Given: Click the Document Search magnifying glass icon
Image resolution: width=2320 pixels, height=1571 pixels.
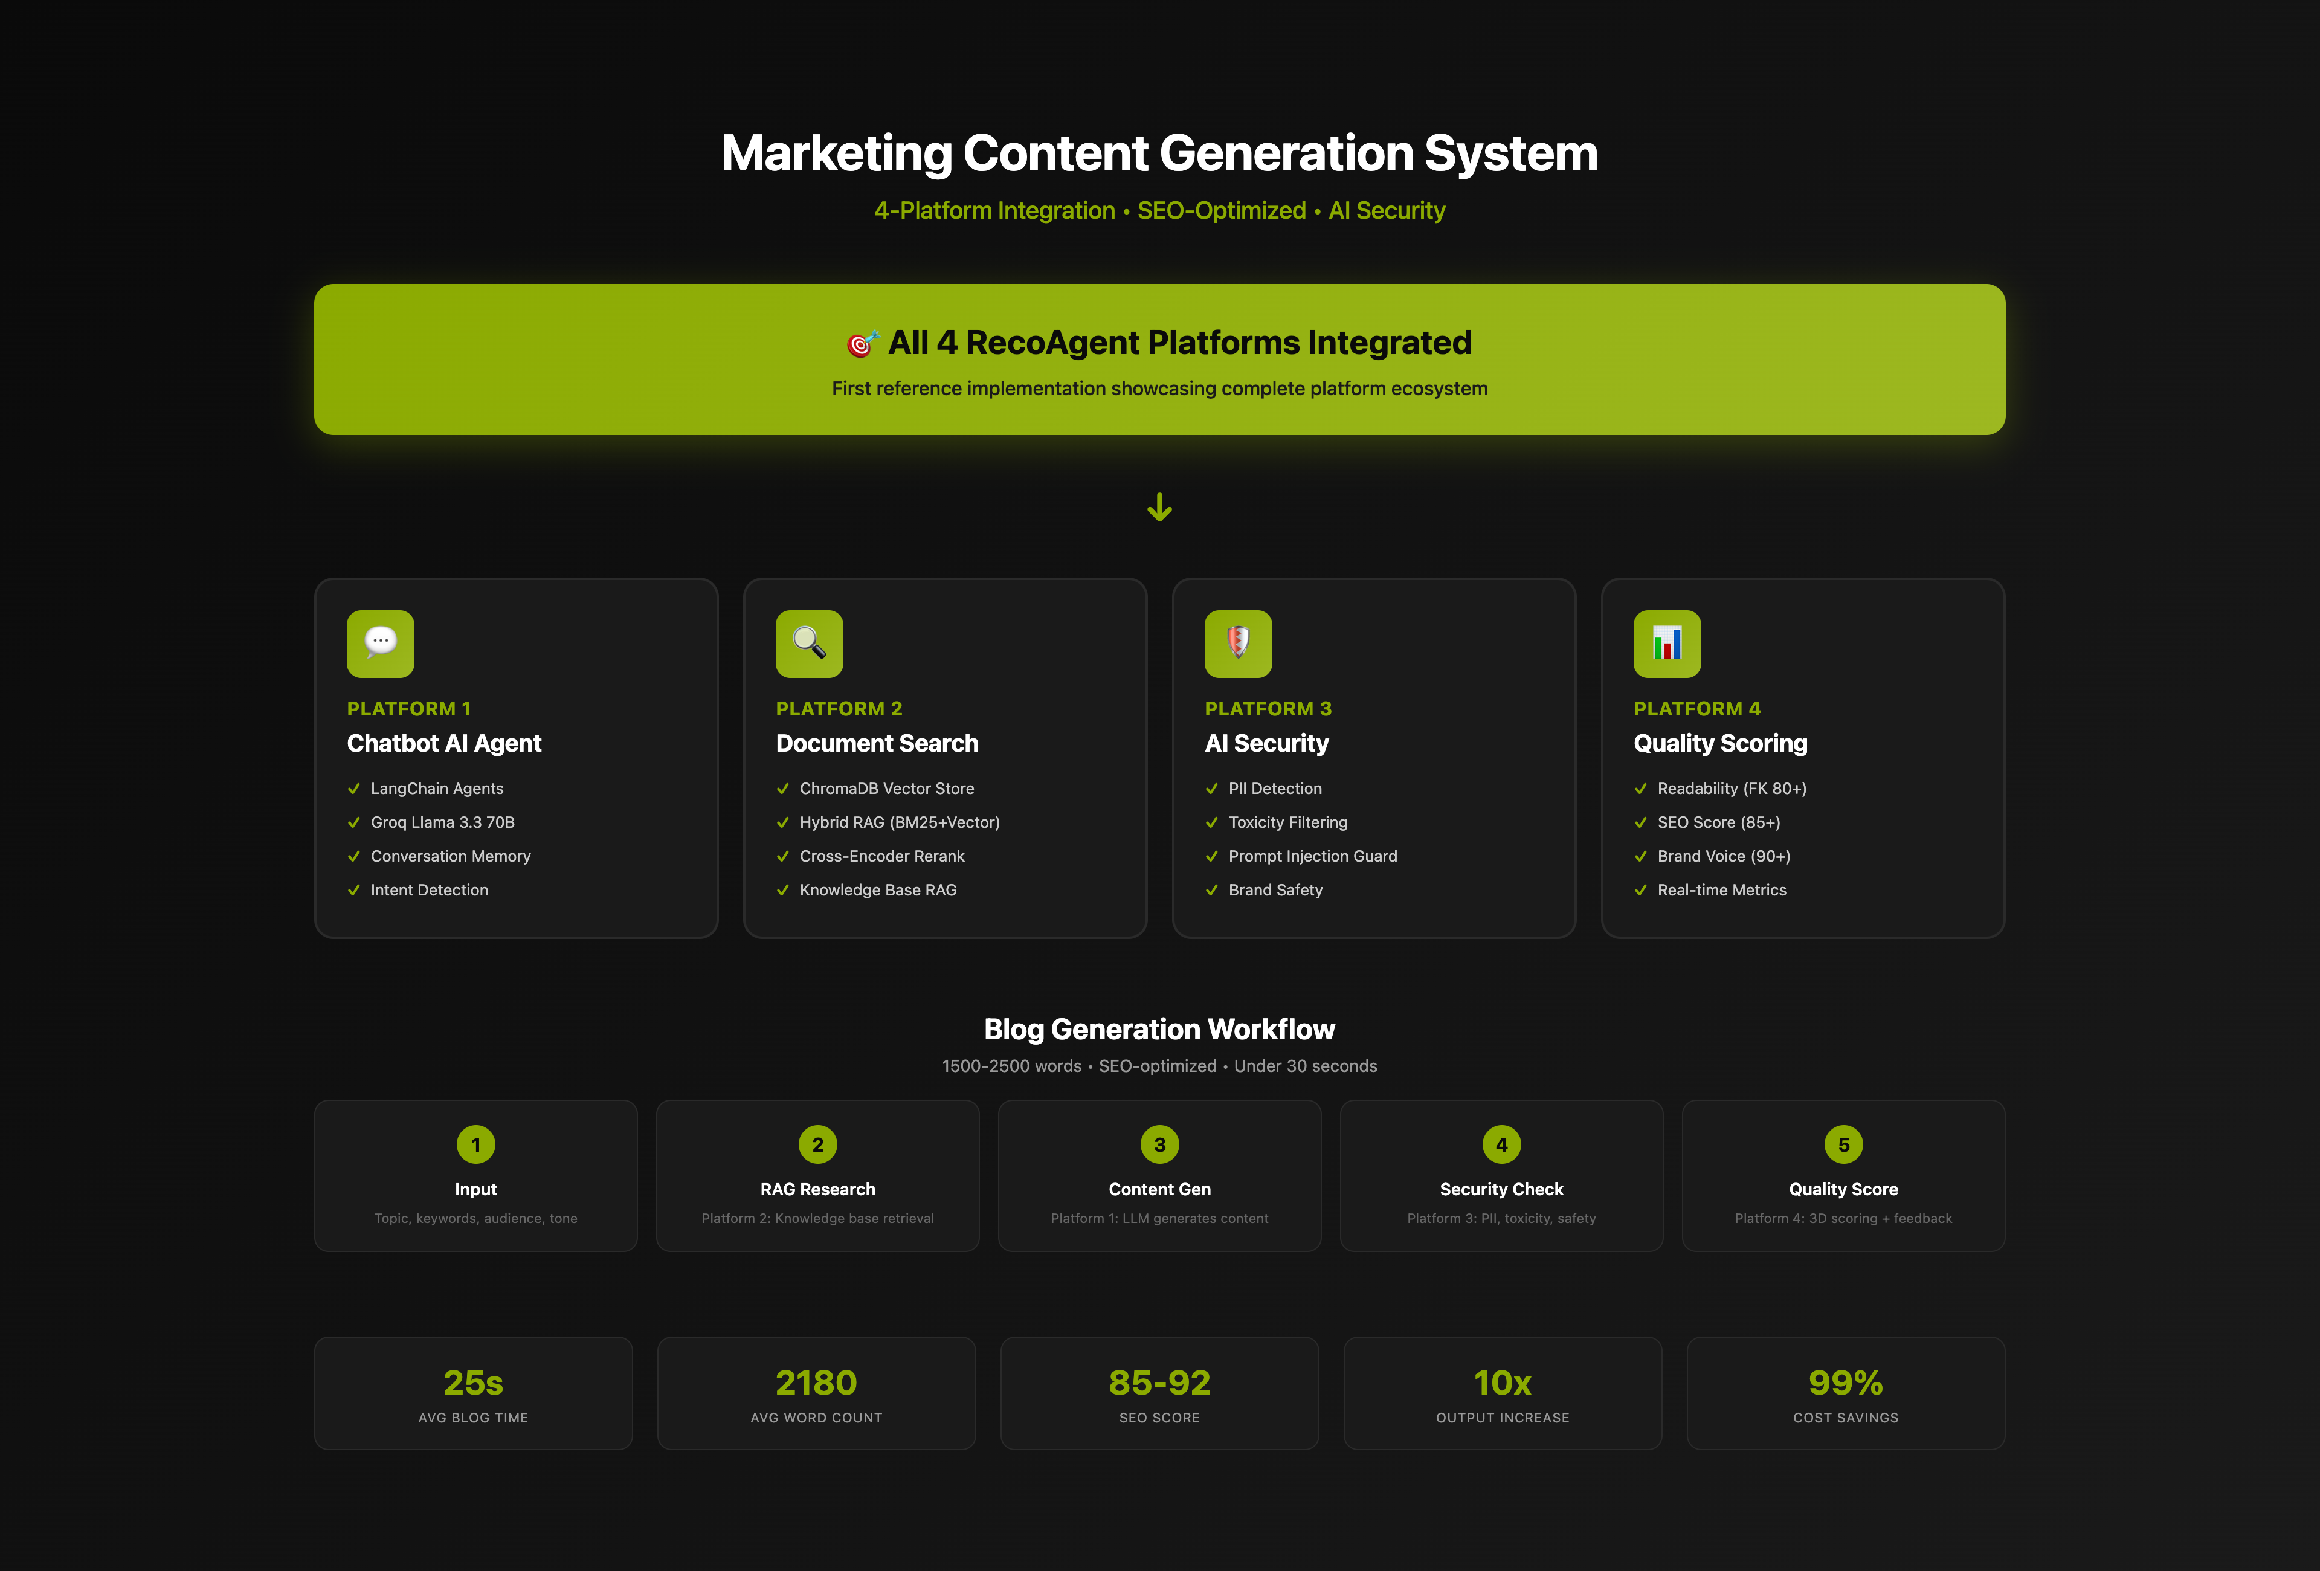Looking at the screenshot, I should click(x=808, y=644).
